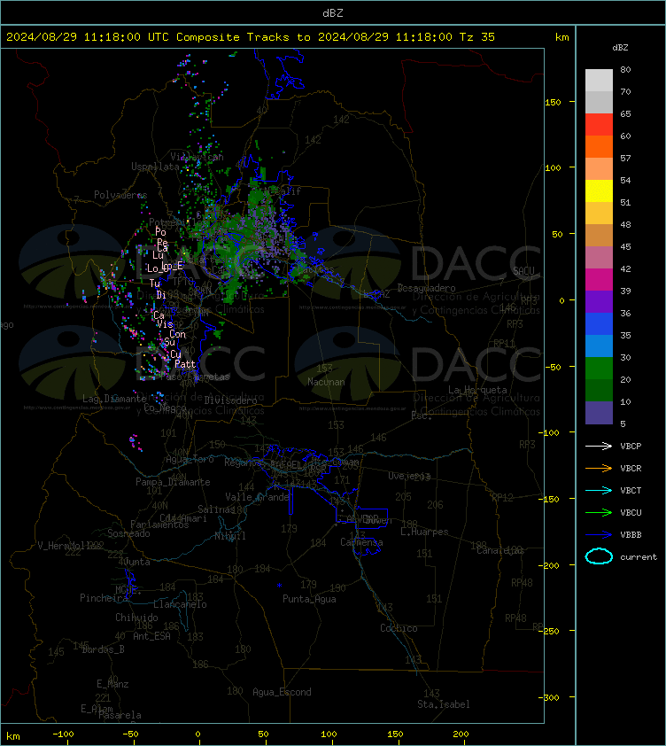666x746 pixels.
Task: Select the 39 dBZ magenta swatch
Action: (x=599, y=279)
